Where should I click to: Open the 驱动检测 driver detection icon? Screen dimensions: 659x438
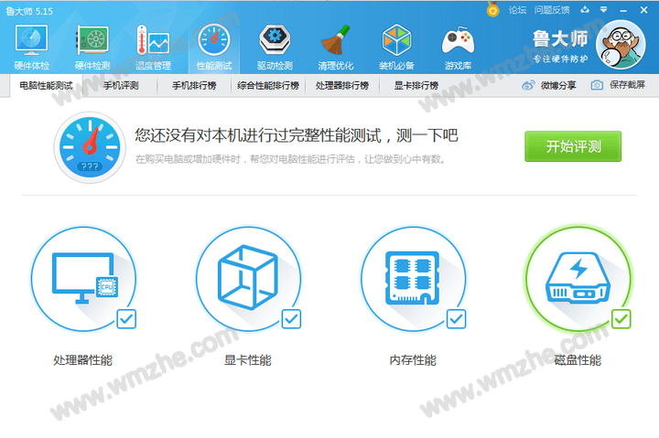(275, 45)
